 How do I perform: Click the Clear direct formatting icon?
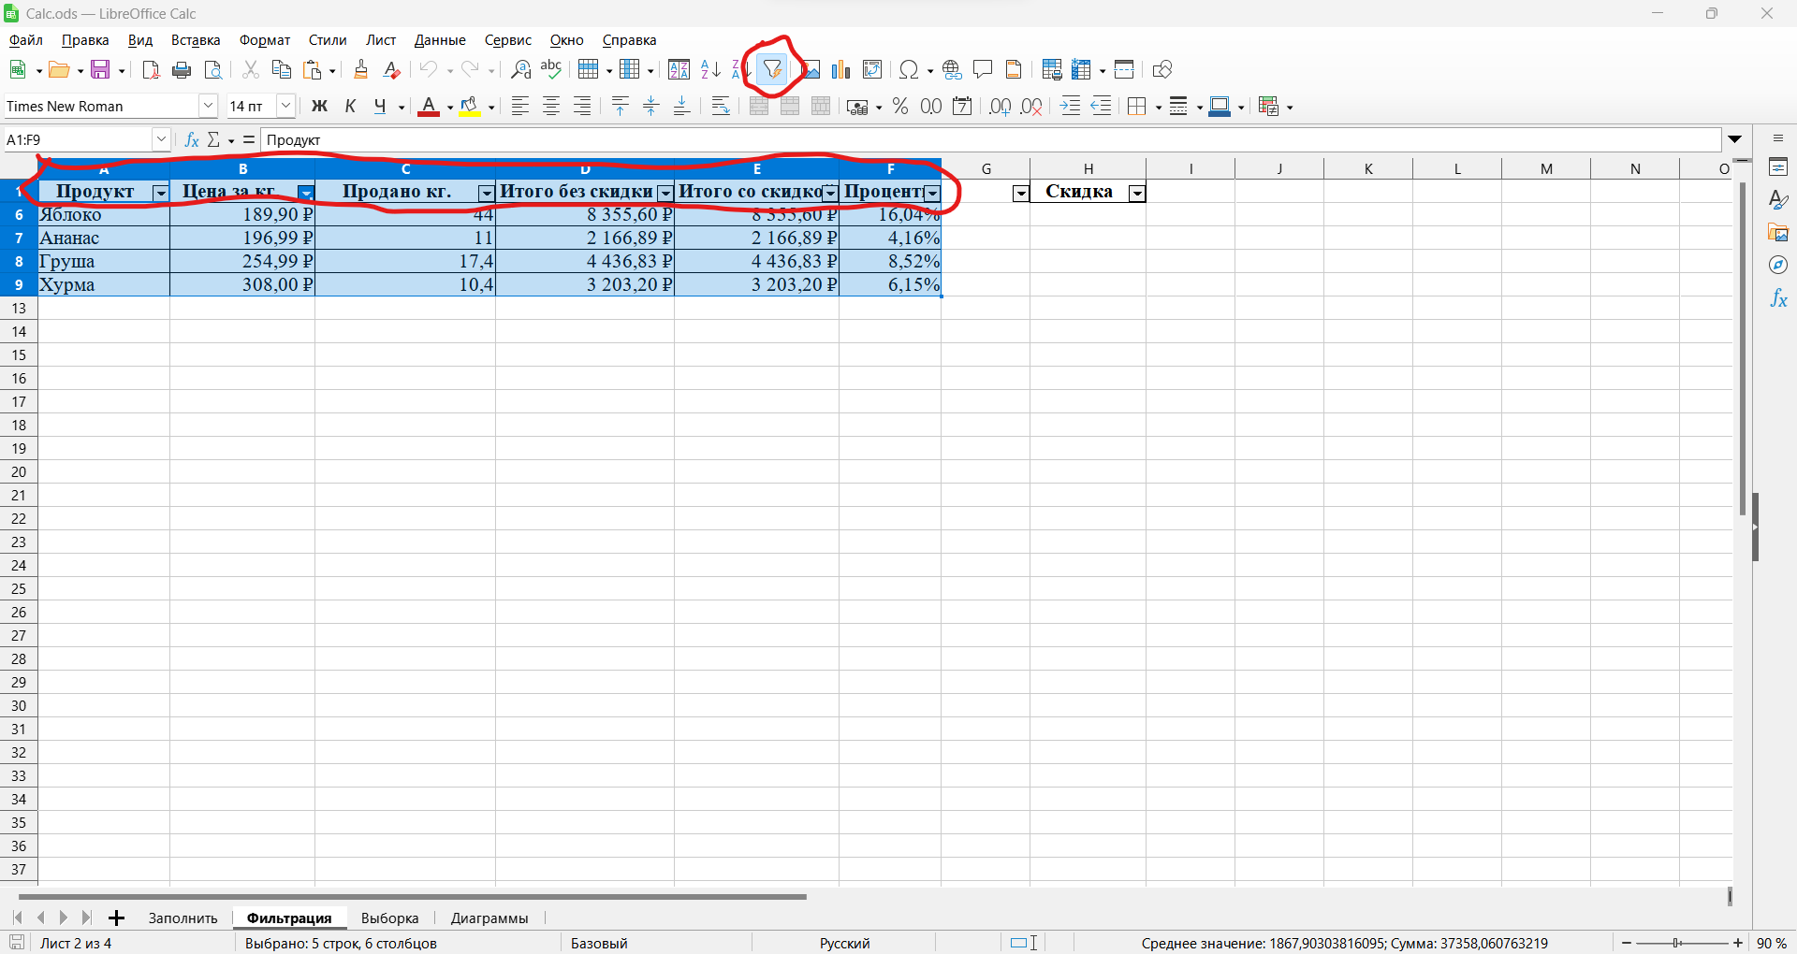[x=392, y=69]
